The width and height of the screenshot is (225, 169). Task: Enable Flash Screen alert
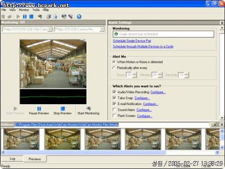[x=114, y=116]
